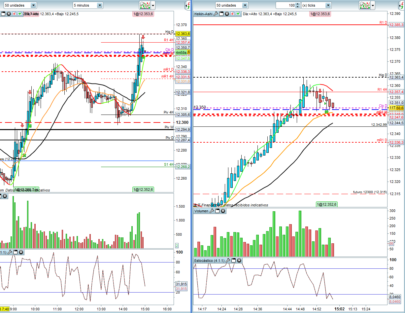405x313 pixels.
Task: Expand the arrow beside the right chart's indicator icon
Action: point(373,5)
